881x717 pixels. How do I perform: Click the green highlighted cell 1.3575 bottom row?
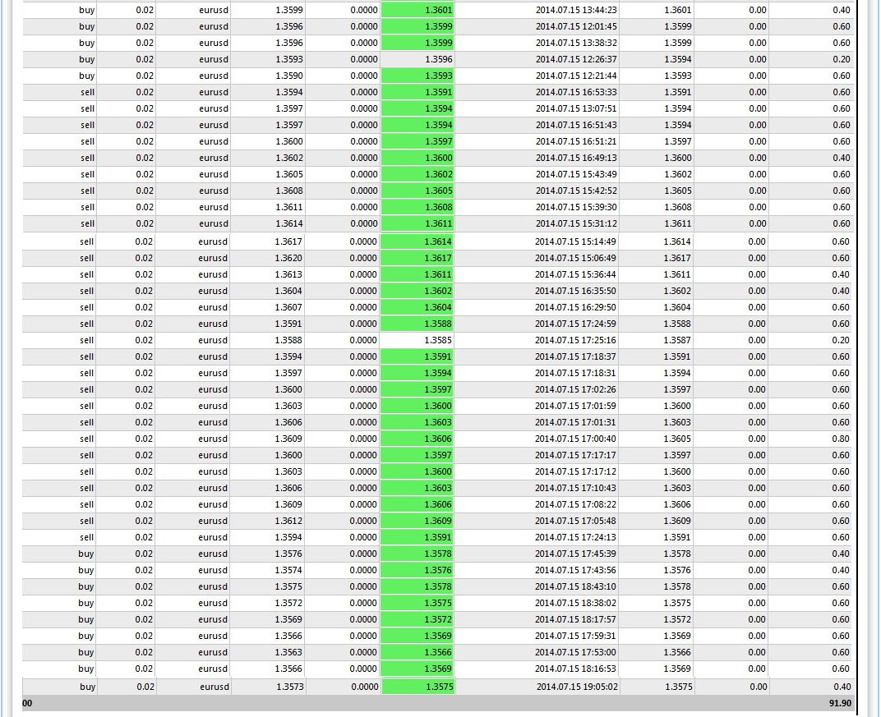pos(419,687)
